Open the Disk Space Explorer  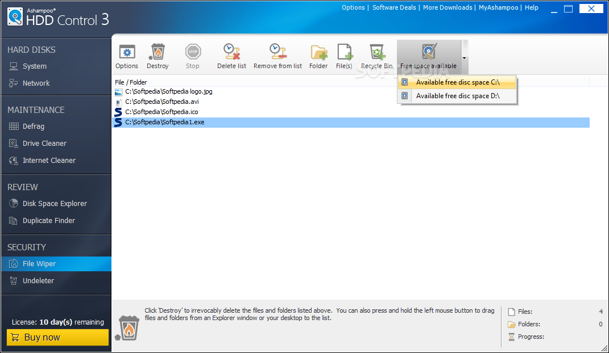click(56, 203)
